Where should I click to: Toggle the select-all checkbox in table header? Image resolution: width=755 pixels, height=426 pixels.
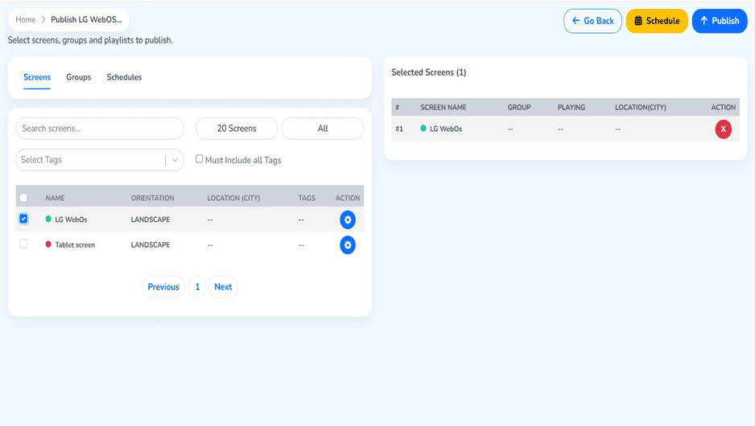[x=23, y=198]
